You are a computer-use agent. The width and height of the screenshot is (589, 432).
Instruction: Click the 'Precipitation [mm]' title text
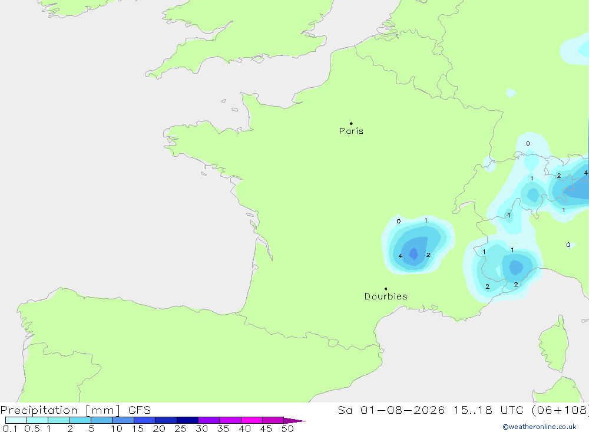click(x=60, y=410)
